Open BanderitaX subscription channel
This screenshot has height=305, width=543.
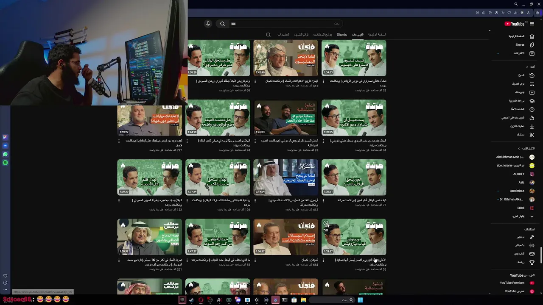coord(522,191)
